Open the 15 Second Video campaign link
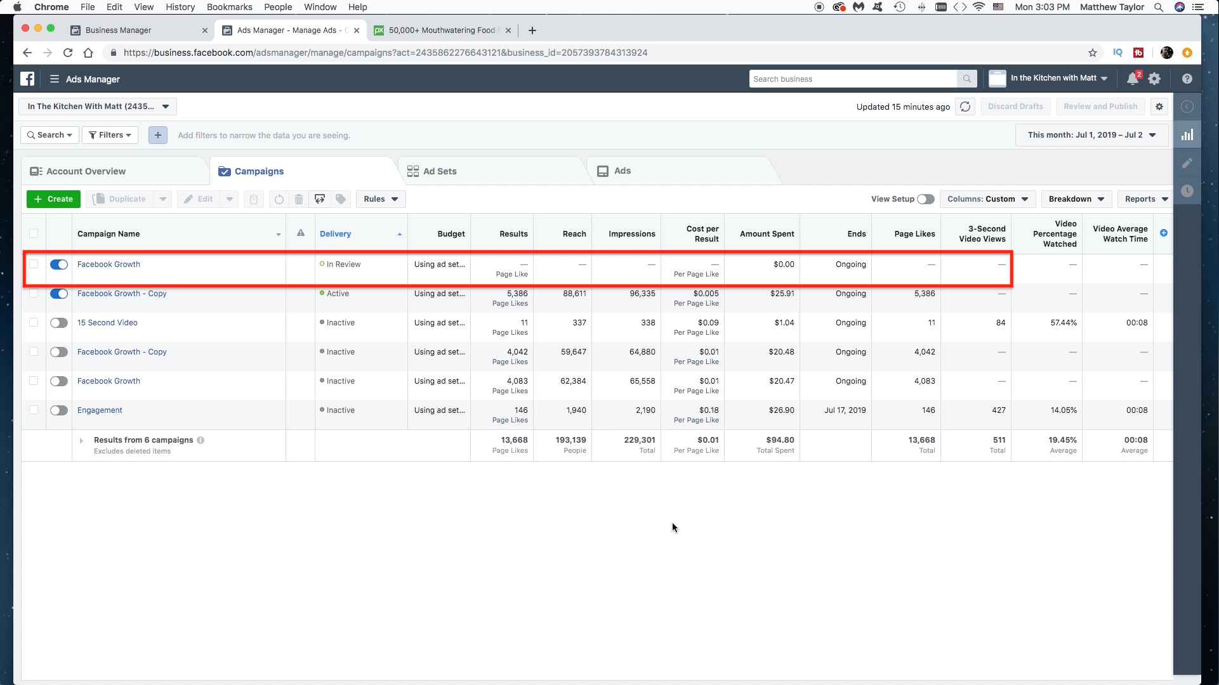This screenshot has width=1219, height=685. coord(107,322)
